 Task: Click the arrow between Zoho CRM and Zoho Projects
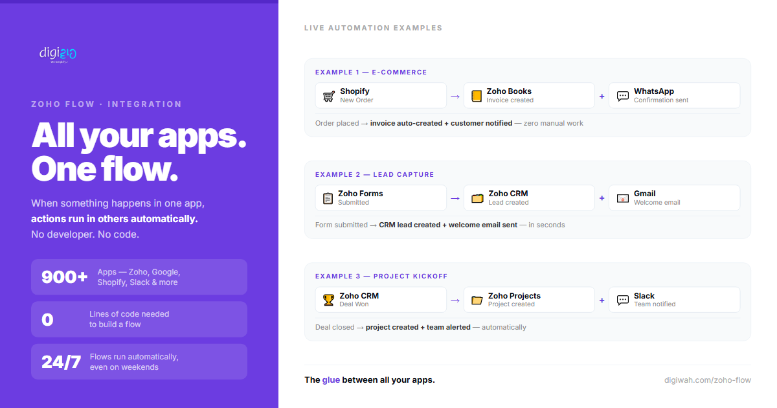click(455, 300)
